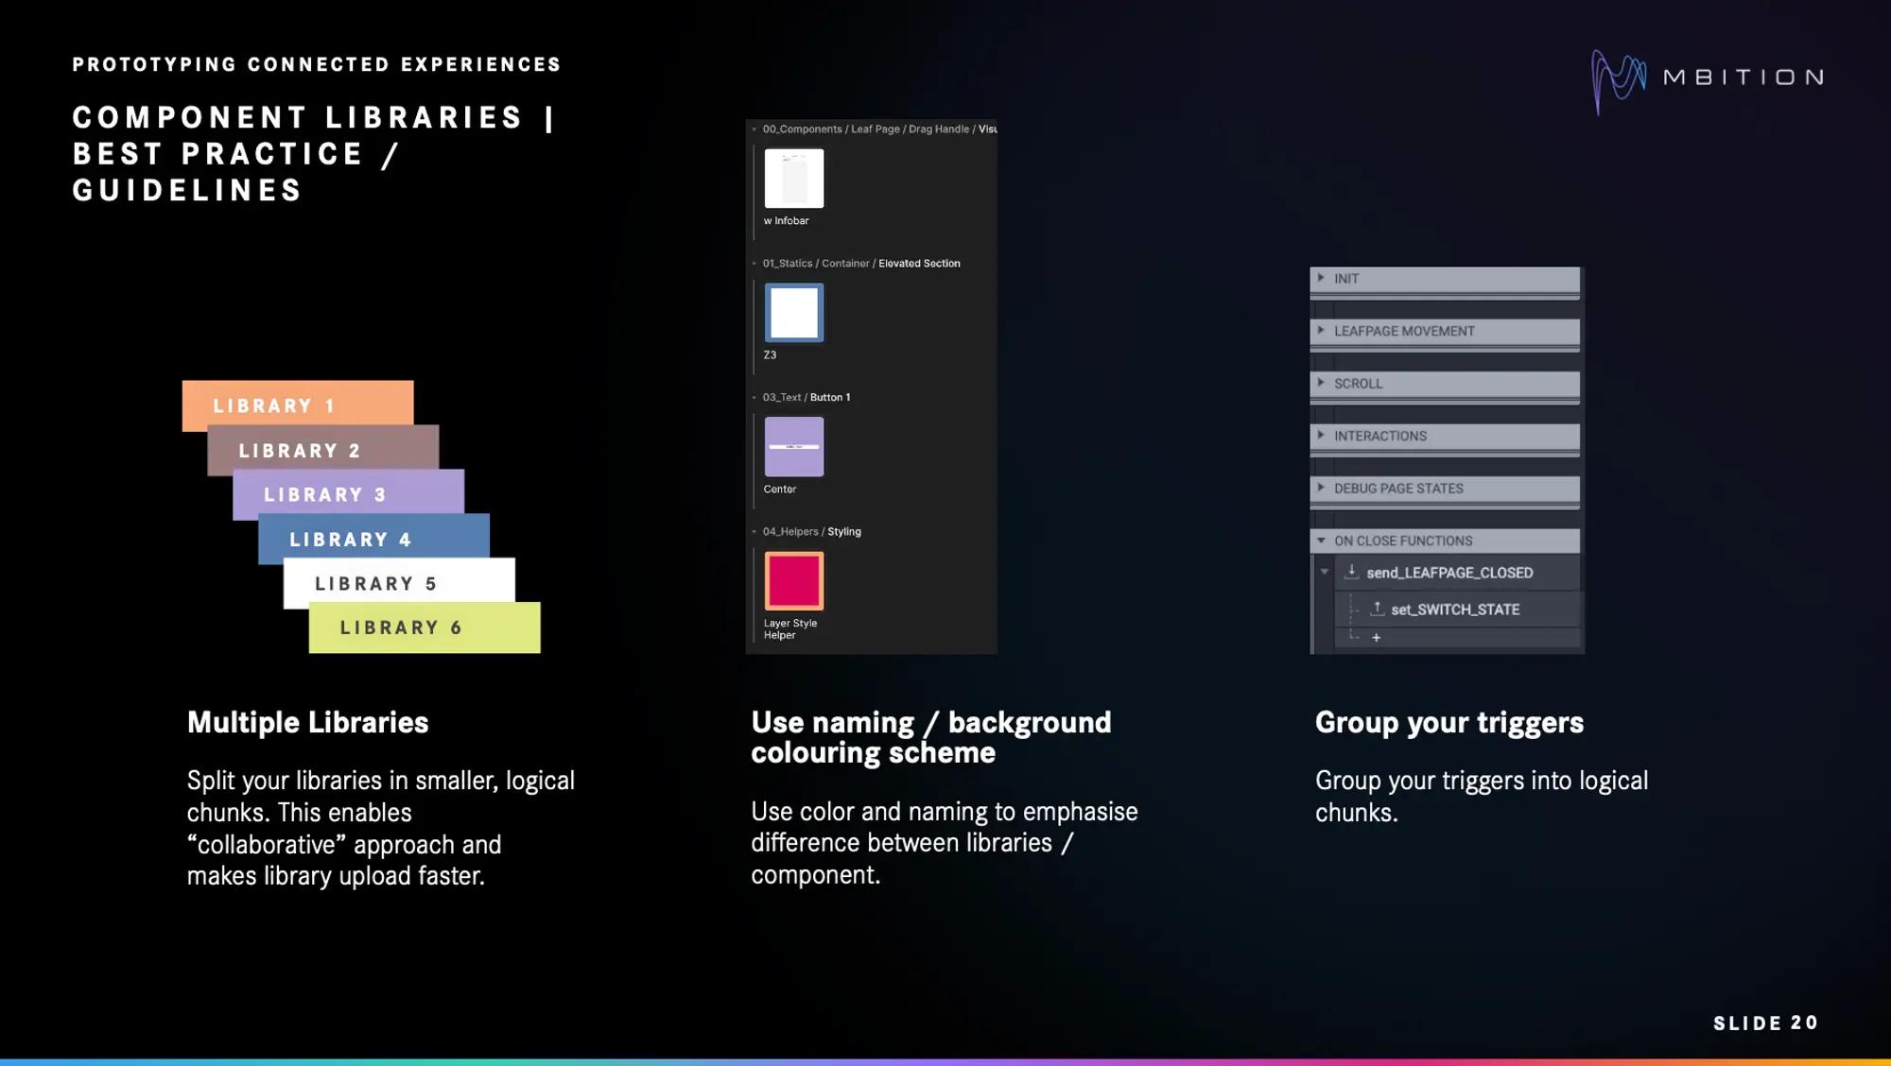The height and width of the screenshot is (1066, 1891).
Task: Select the w Infobar component thumbnail
Action: point(793,178)
